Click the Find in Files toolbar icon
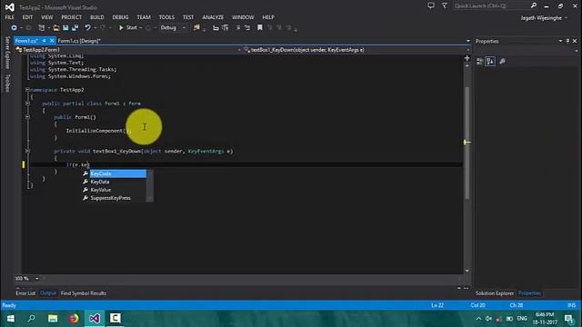582x327 pixels. coord(196,28)
